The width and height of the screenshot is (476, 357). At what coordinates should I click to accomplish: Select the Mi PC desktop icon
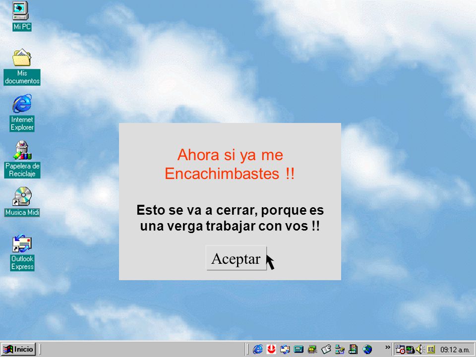pyautogui.click(x=21, y=16)
